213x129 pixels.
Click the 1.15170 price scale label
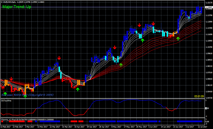pos(209,3)
